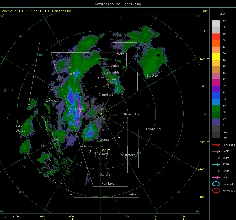Click the yellow swatch in dBZ scale
The width and height of the screenshot is (236, 220).
point(216,57)
